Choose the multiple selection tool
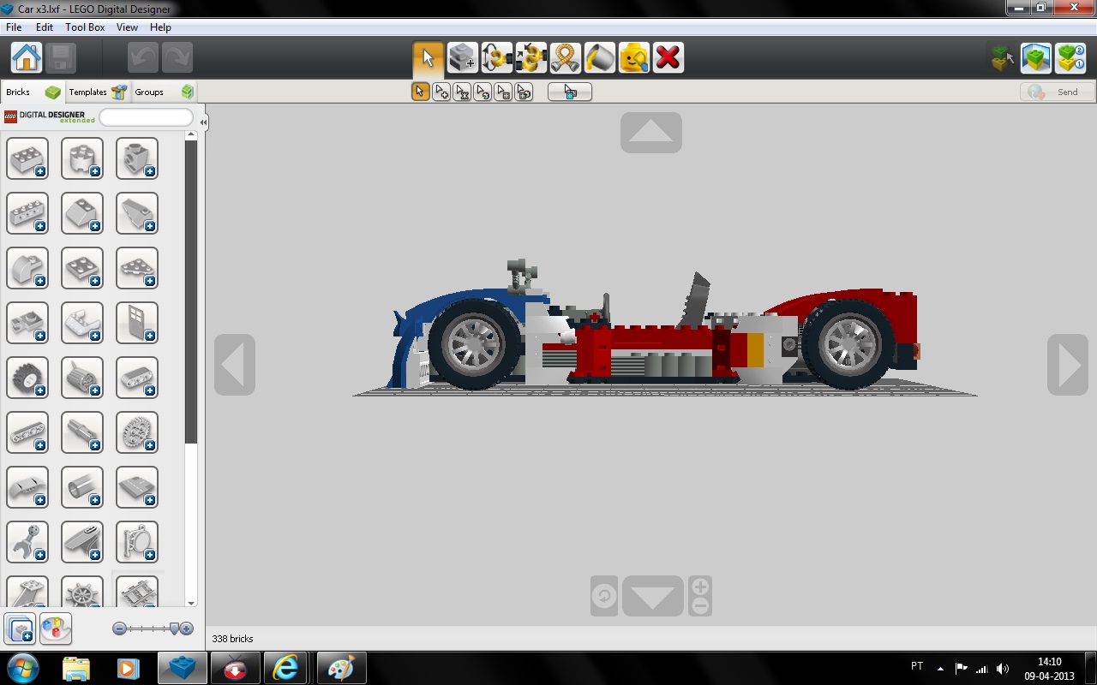Viewport: 1097px width, 685px height. tap(441, 92)
